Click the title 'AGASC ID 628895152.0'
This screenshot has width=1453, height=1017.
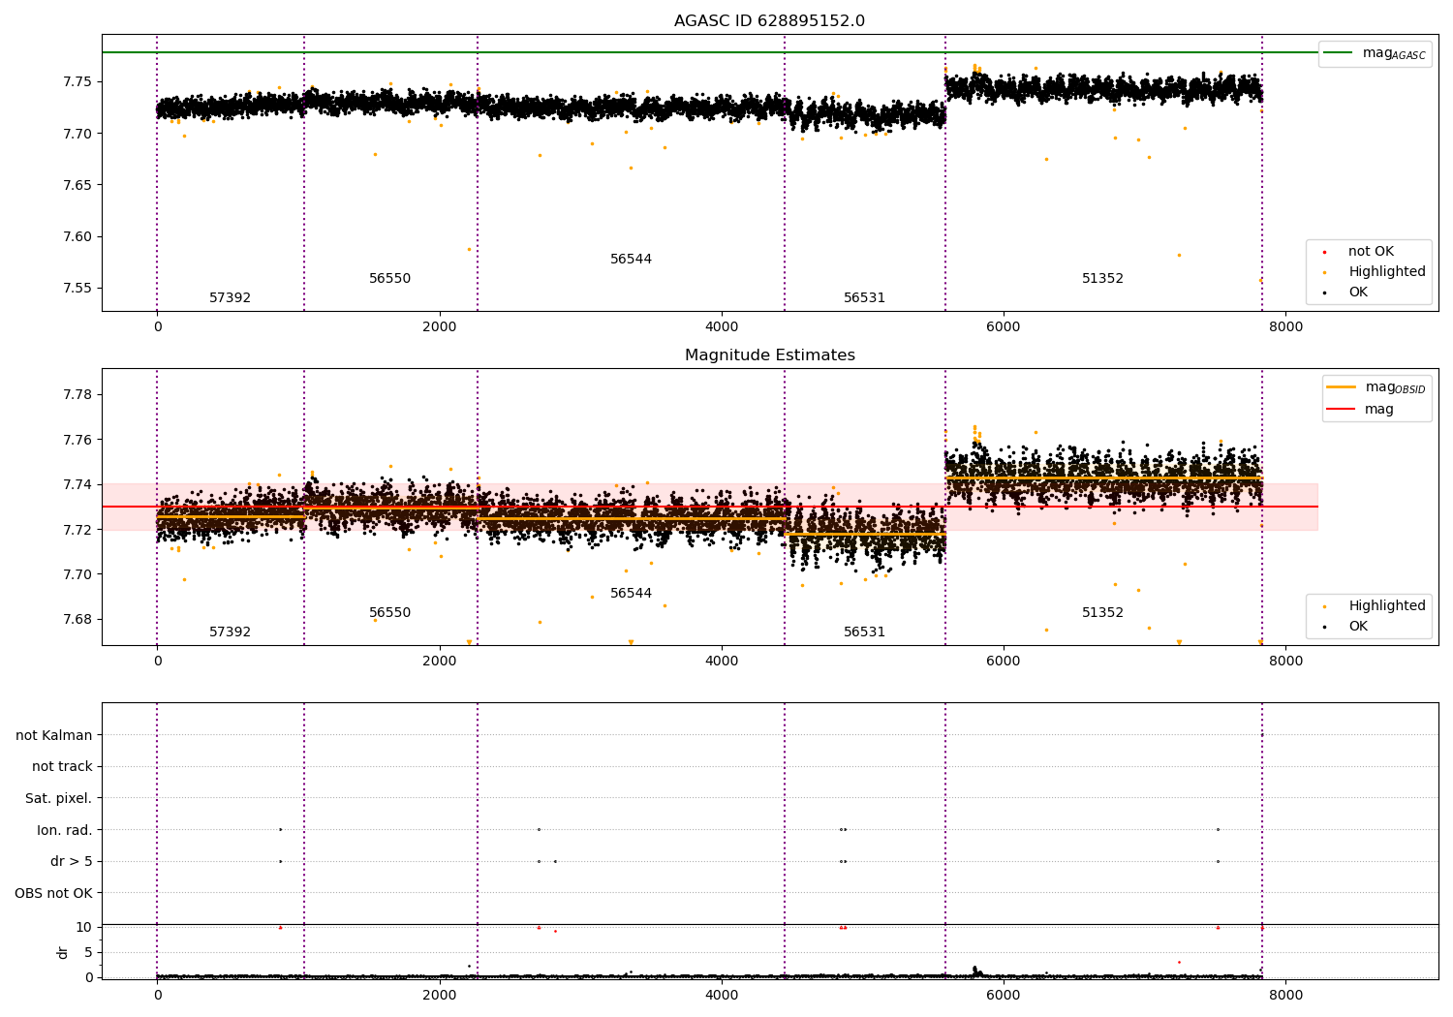(769, 21)
